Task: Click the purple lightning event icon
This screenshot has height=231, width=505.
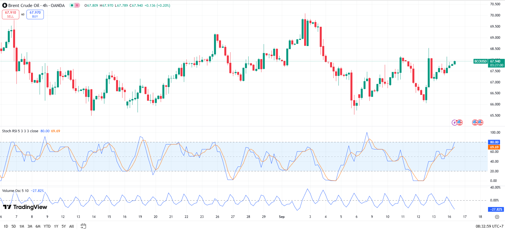Action: (454, 122)
